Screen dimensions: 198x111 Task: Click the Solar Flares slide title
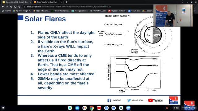(45, 19)
